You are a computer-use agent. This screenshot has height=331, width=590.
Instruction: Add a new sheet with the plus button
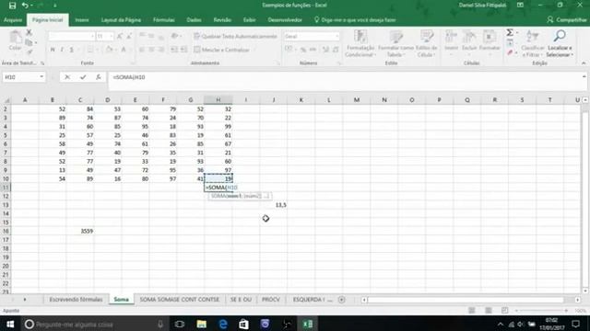(x=341, y=300)
